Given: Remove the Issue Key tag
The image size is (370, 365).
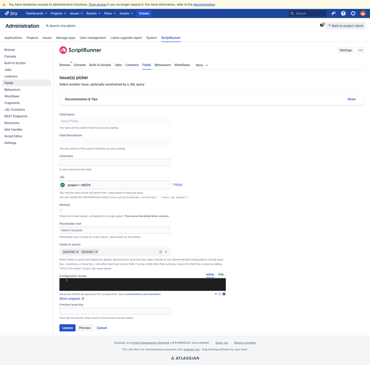Looking at the screenshot, I should [77, 252].
